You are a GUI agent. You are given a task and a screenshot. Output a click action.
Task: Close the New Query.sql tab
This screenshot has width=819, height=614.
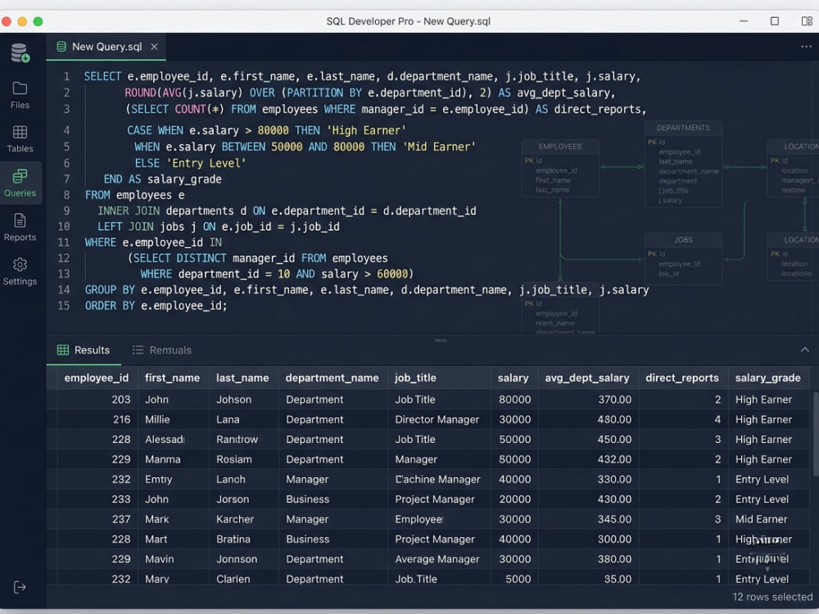pos(154,47)
